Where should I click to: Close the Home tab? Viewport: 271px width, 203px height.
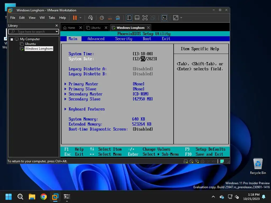[x=80, y=27]
